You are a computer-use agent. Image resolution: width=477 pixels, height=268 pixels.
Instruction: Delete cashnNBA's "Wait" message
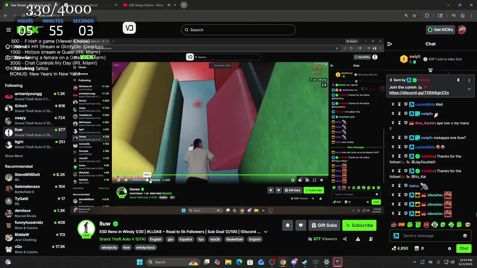click(393, 105)
